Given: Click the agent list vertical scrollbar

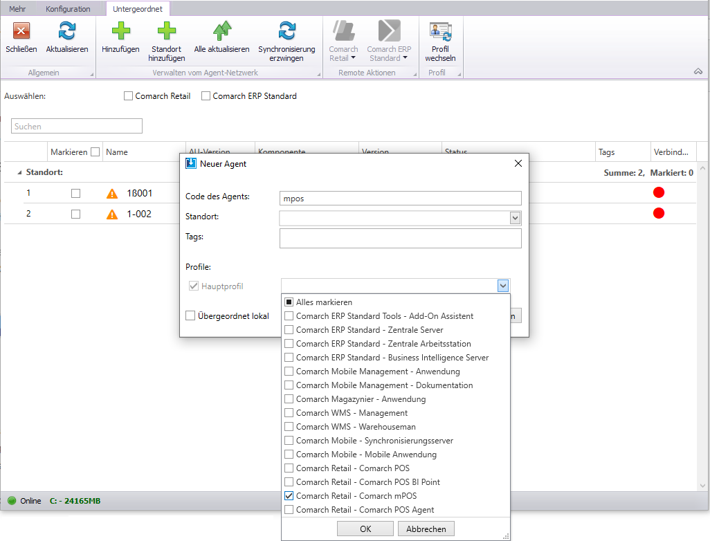Looking at the screenshot, I should tap(702, 327).
